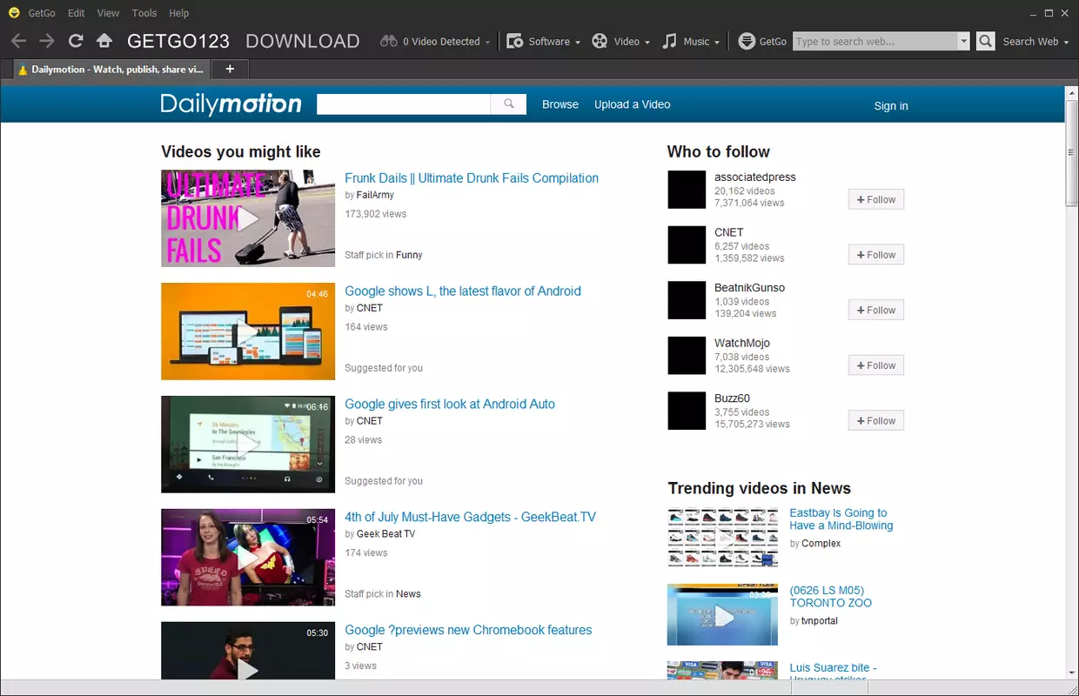Open the View menu
This screenshot has width=1079, height=696.
pyautogui.click(x=109, y=13)
